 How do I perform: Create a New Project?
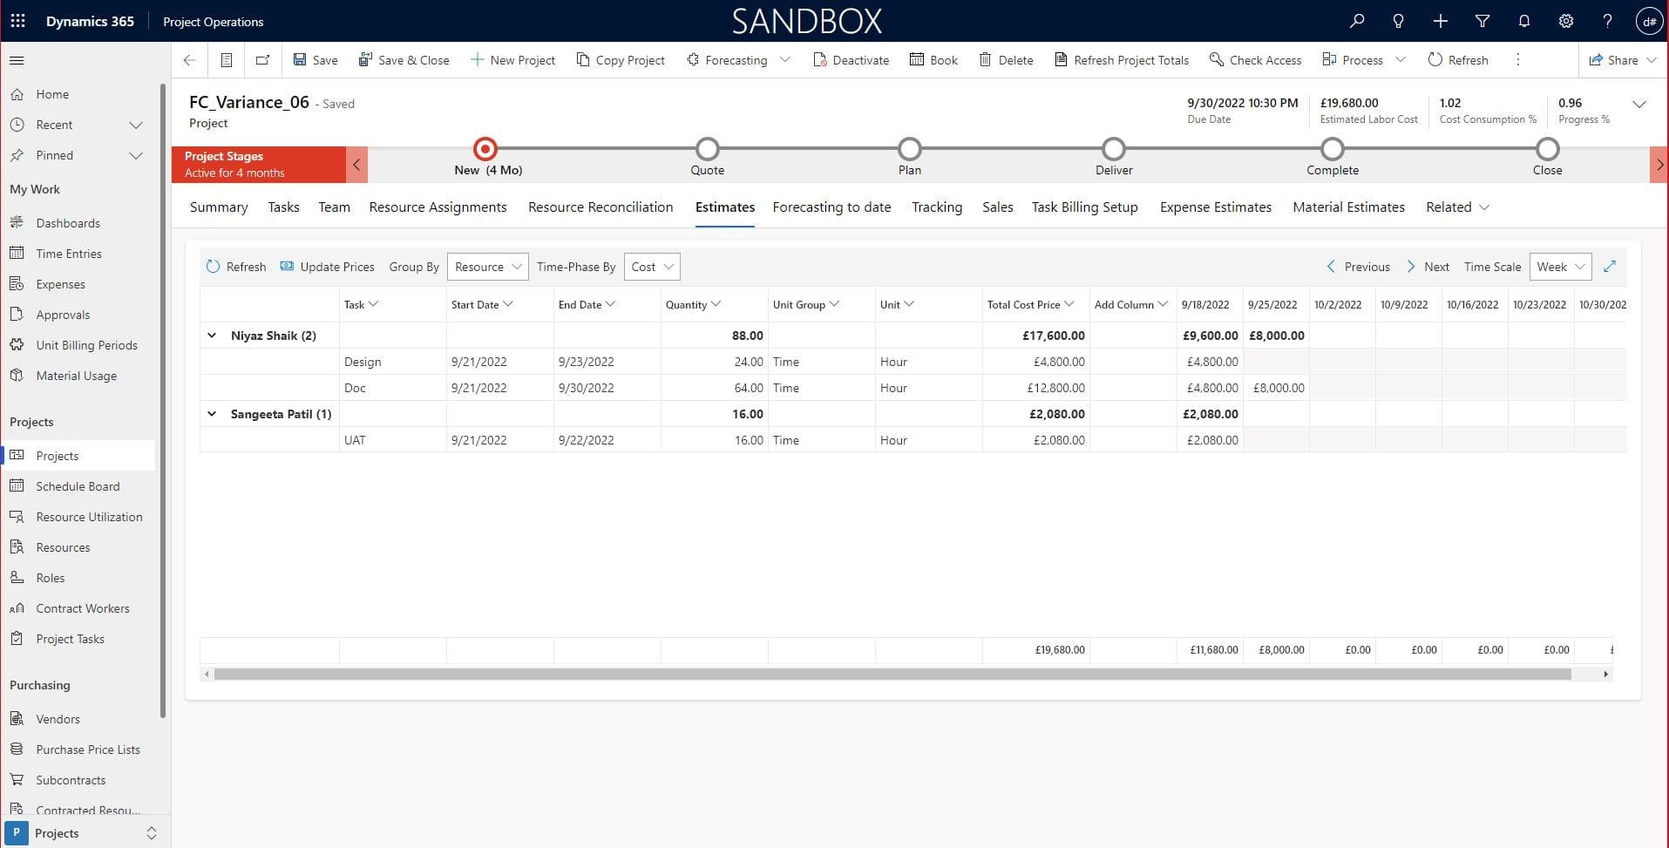coord(512,60)
